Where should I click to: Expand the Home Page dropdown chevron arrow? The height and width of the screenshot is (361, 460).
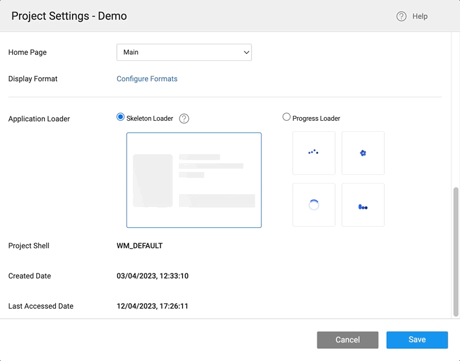(x=247, y=52)
